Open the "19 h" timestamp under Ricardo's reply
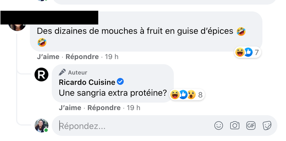This screenshot has width=286, height=141. pyautogui.click(x=133, y=108)
